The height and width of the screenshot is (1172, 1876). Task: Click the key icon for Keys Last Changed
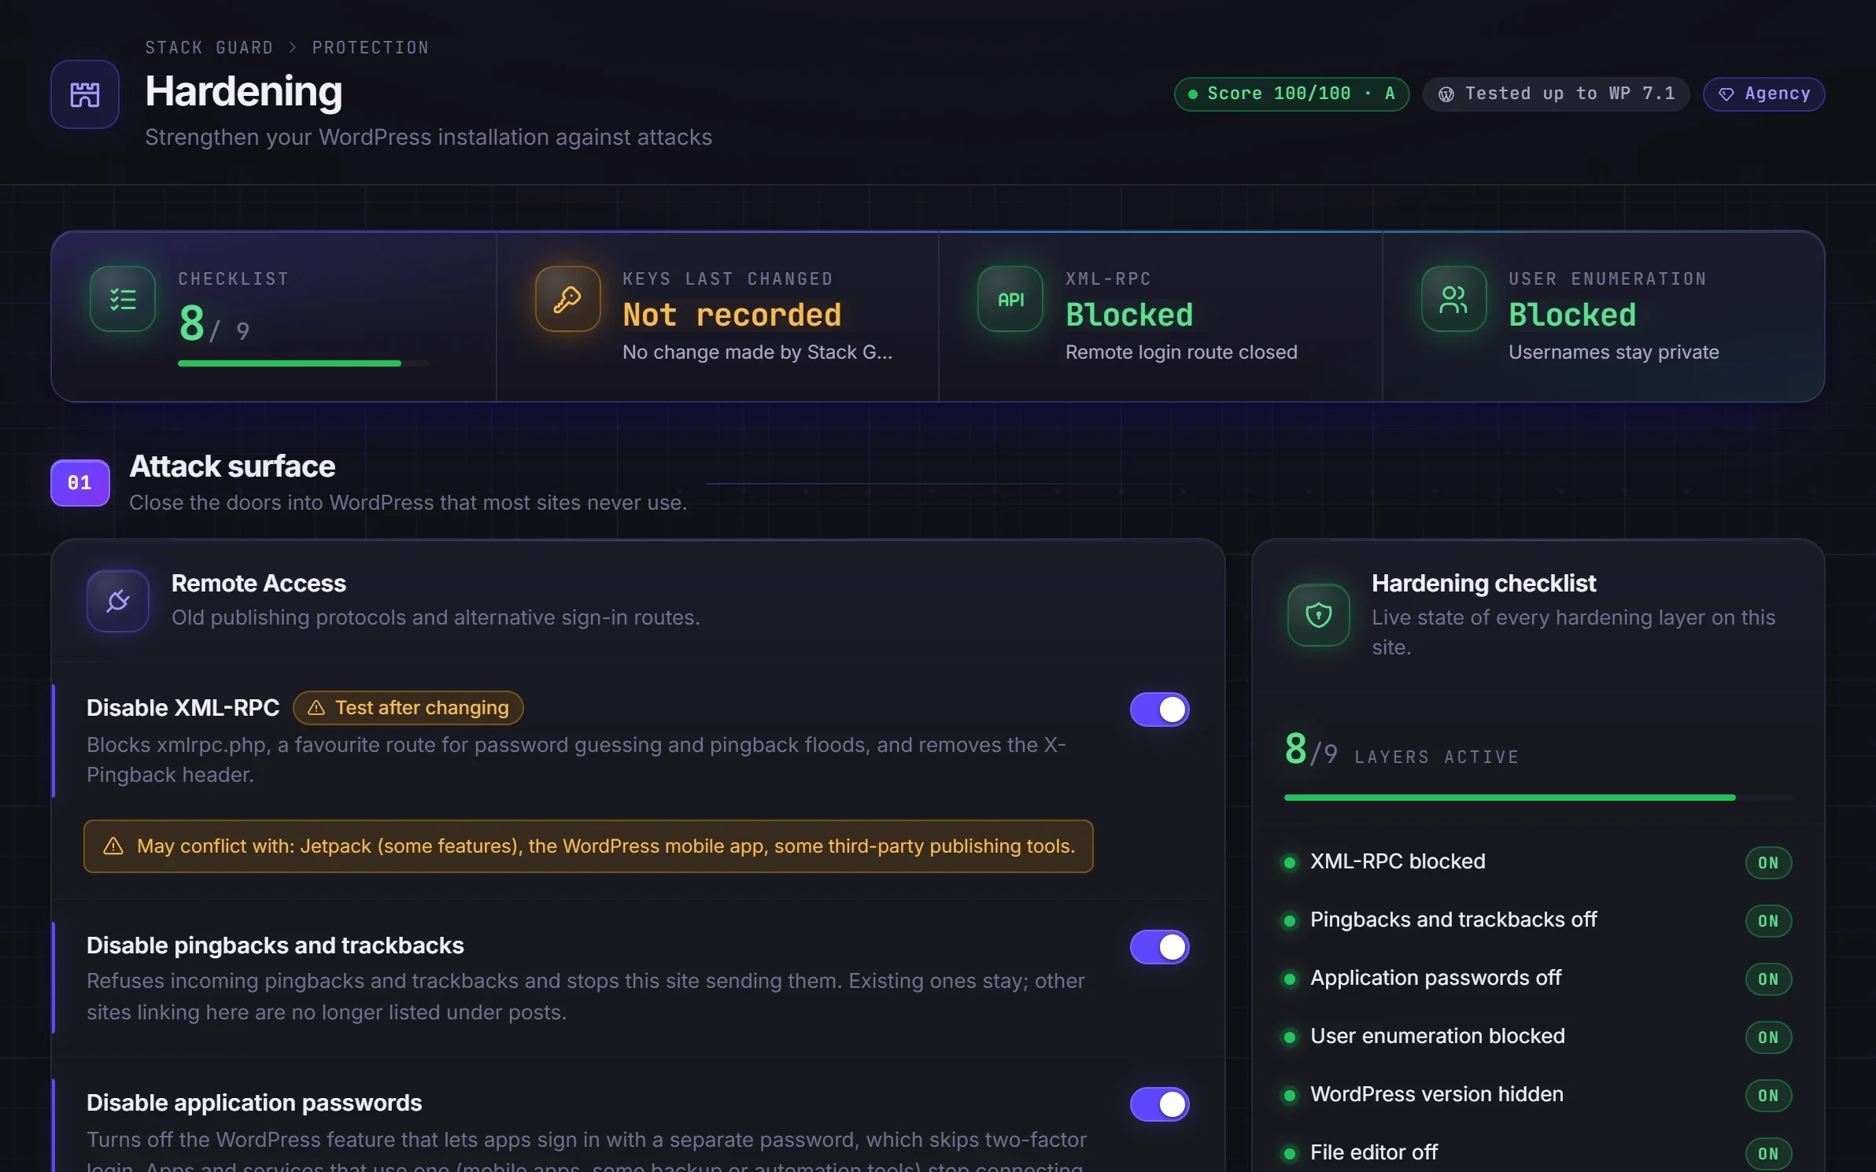(567, 299)
